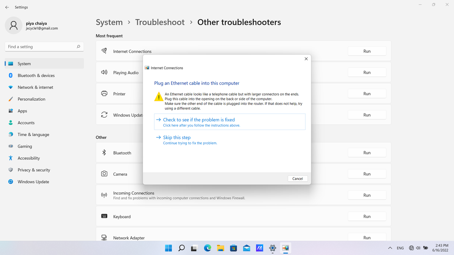Screen dimensions: 454x255
Task: Click the Network Adapter icon
Action: 104,237
